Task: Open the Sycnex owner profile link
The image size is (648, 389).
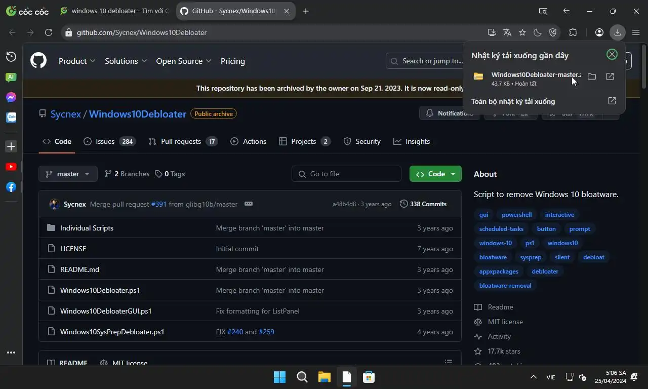Action: pyautogui.click(x=66, y=114)
